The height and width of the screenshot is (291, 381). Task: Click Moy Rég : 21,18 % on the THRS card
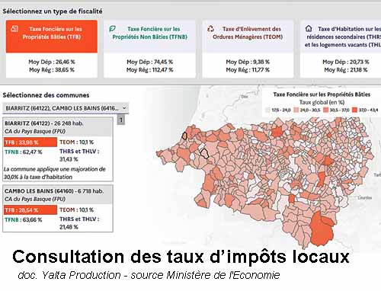point(346,69)
